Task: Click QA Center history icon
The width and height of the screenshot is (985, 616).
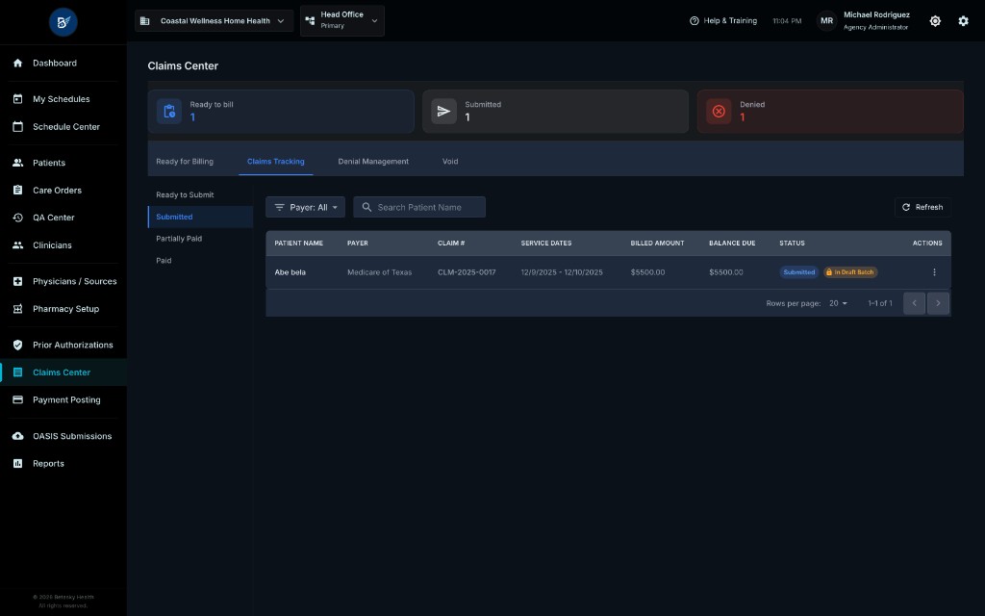Action: point(17,218)
